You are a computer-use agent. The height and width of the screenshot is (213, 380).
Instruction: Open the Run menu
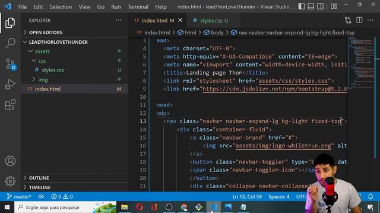(x=116, y=7)
